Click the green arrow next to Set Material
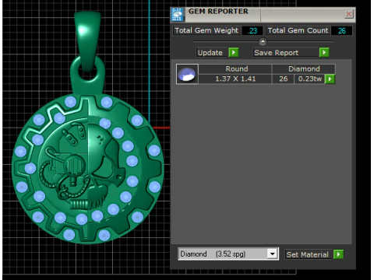374x280 pixels. tap(338, 254)
